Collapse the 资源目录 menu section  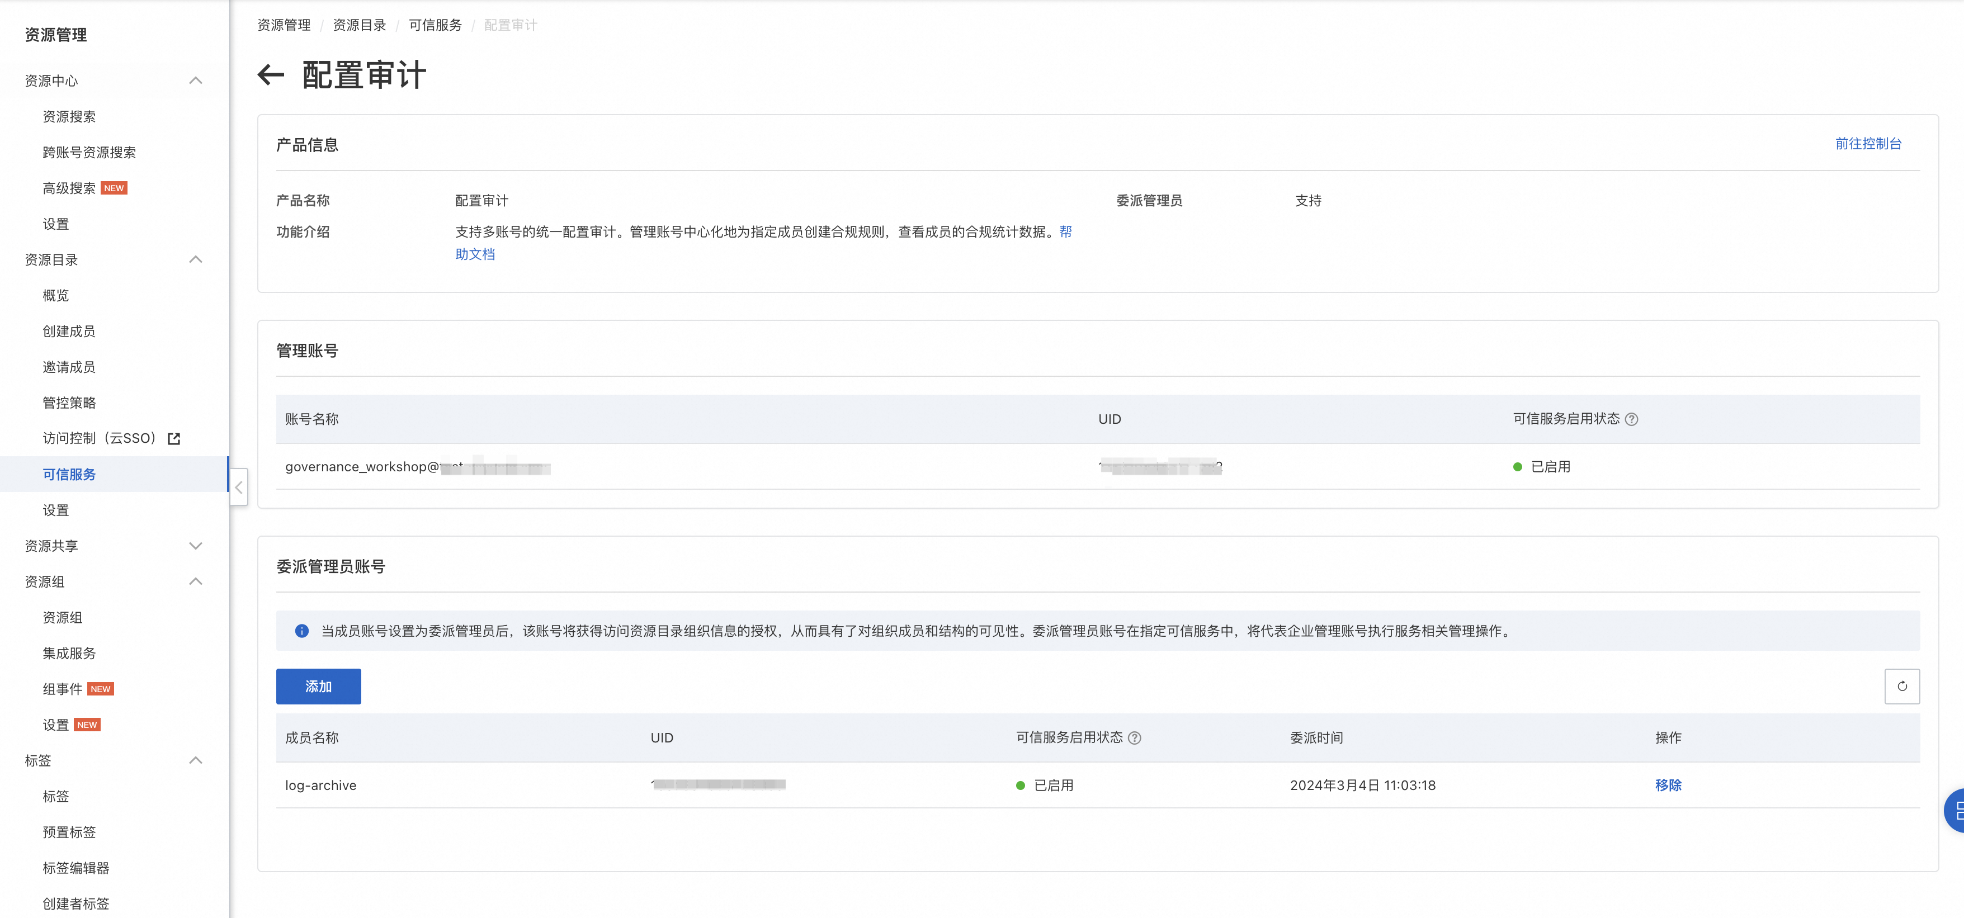click(x=195, y=259)
